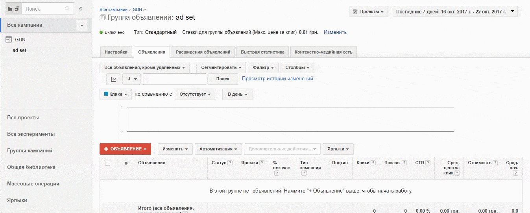Click the help icon next to Показы
Screen dimensions: 530x213
click(x=404, y=163)
